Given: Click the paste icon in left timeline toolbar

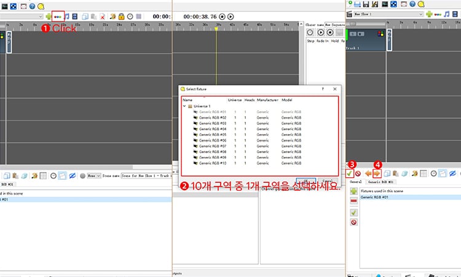Looking at the screenshot, I should tap(94, 17).
